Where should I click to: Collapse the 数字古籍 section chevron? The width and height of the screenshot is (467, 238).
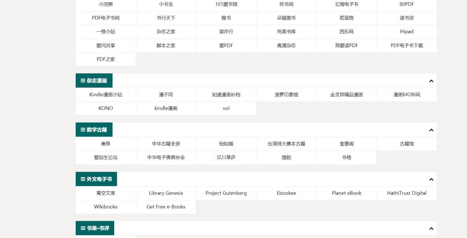click(x=431, y=130)
